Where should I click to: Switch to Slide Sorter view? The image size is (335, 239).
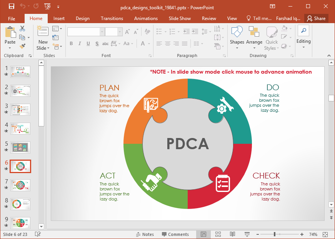218,234
